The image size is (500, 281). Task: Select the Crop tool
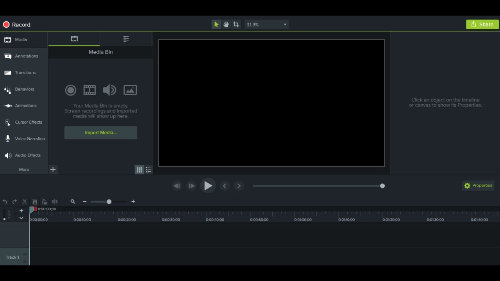[236, 25]
